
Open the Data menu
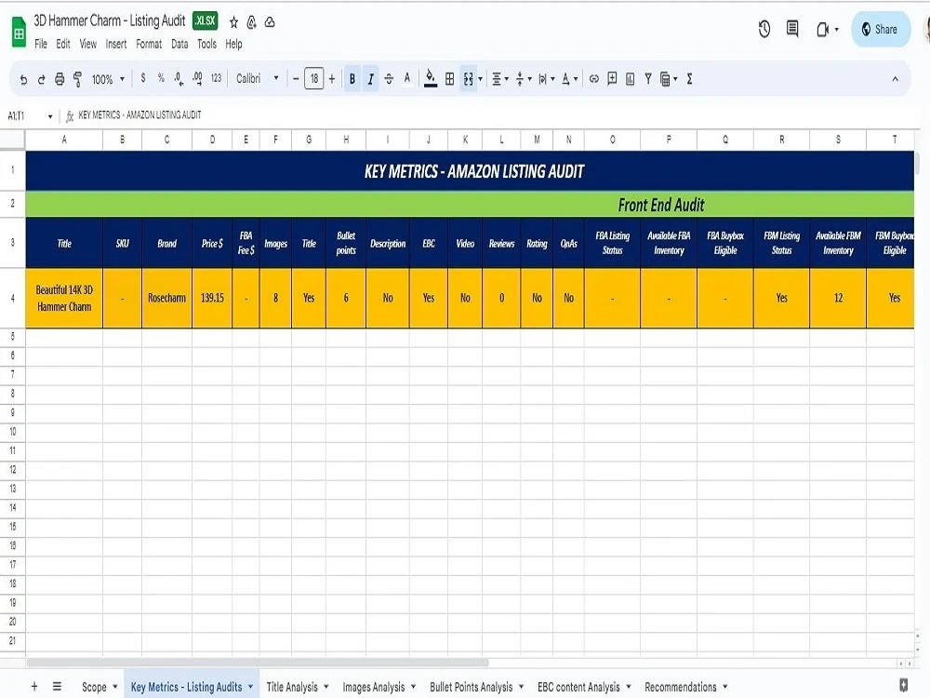tap(179, 44)
